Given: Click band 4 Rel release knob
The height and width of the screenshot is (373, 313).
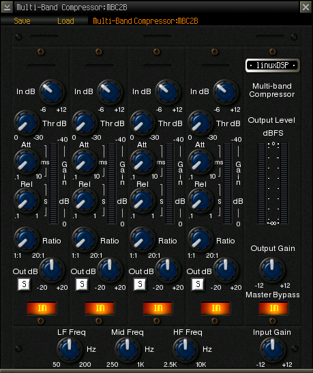Looking at the screenshot, I should (x=200, y=200).
